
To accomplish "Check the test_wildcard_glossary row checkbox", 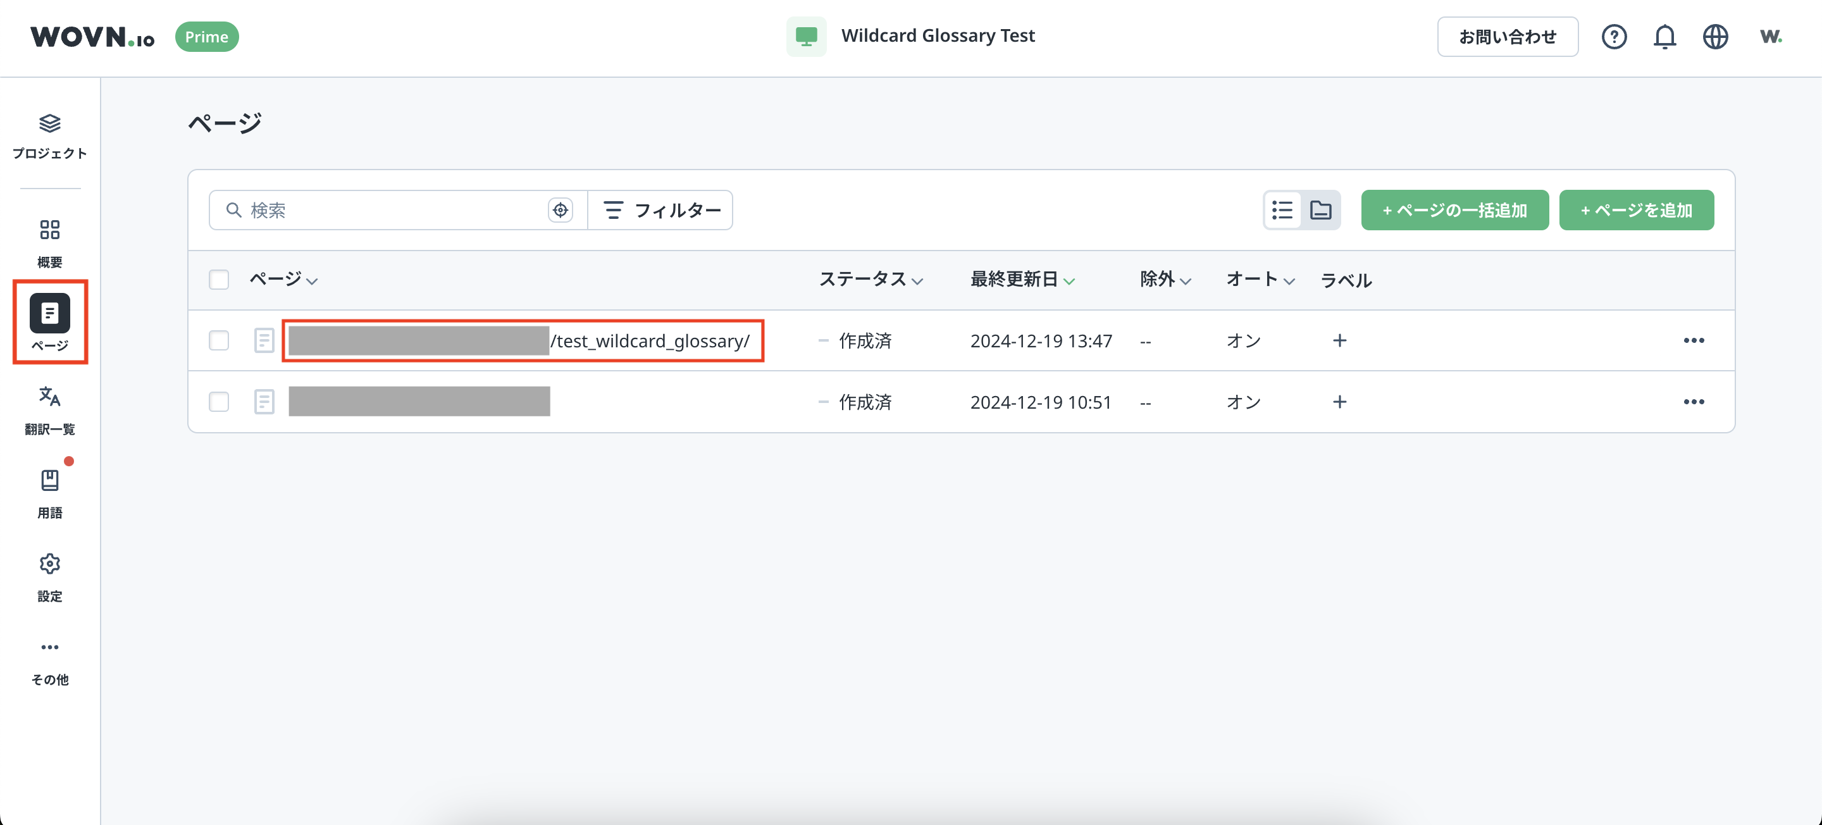I will tap(218, 340).
